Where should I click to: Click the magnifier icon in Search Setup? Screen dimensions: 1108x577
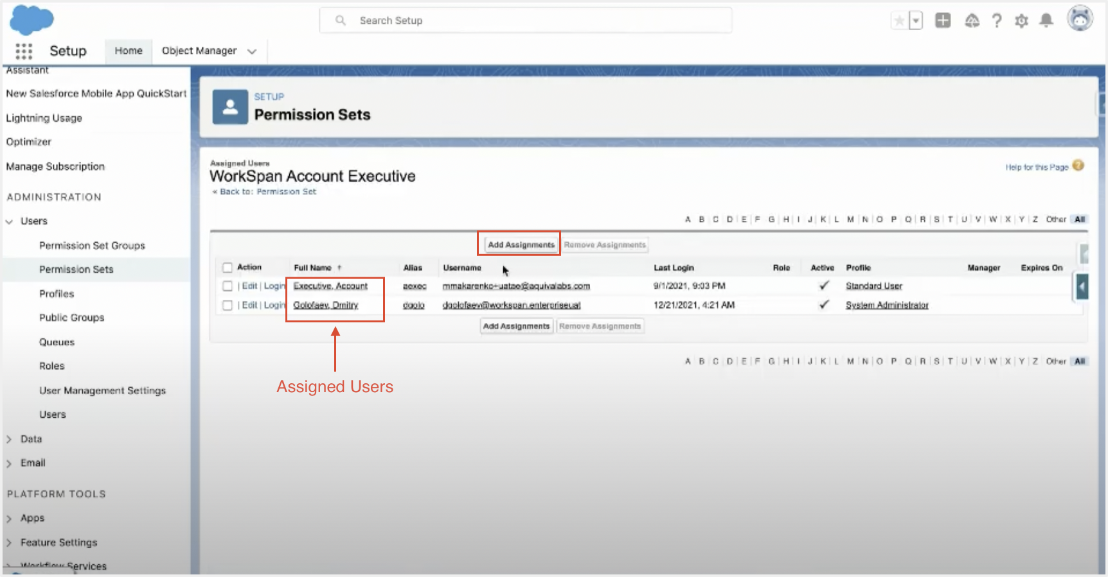pyautogui.click(x=341, y=21)
